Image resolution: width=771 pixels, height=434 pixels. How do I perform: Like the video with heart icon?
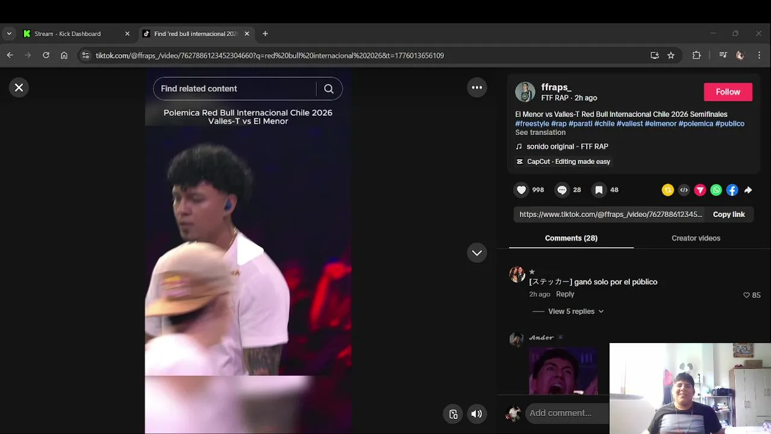click(522, 190)
